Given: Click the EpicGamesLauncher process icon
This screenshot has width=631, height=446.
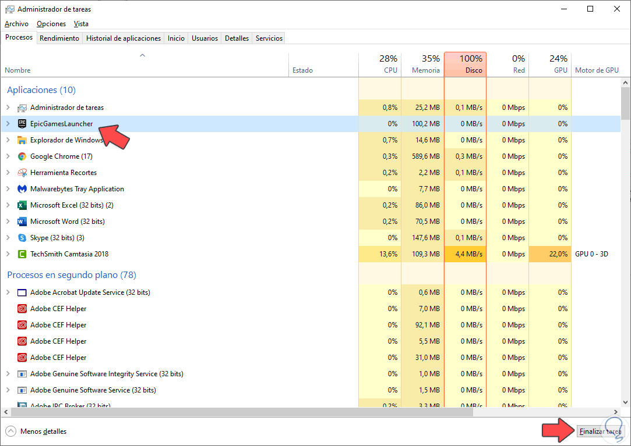Looking at the screenshot, I should 22,124.
